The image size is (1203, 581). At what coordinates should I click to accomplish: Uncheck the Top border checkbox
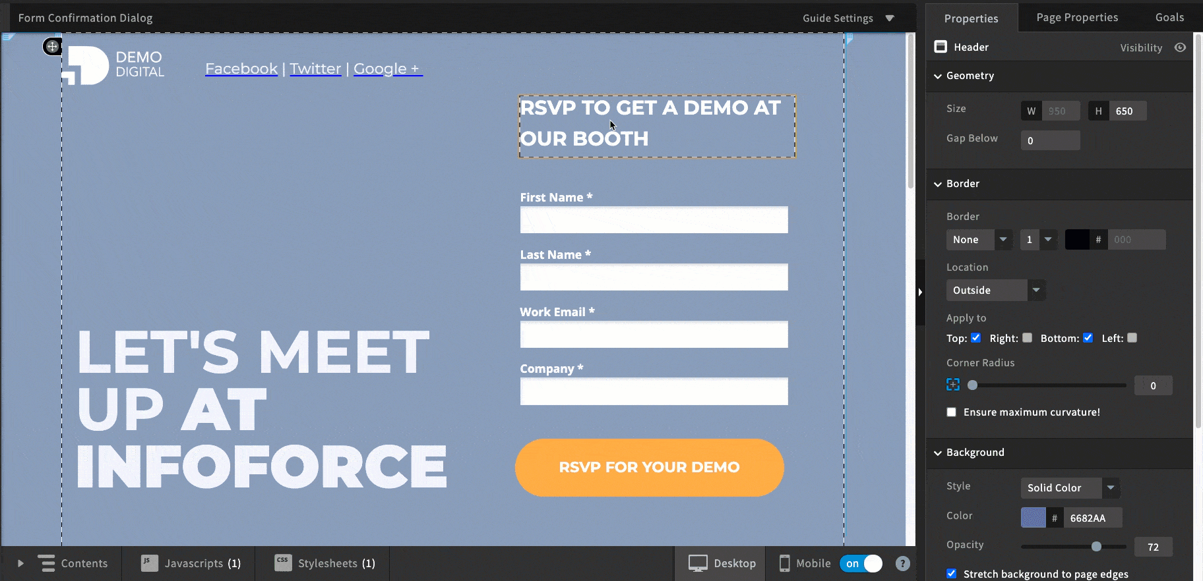(x=976, y=338)
